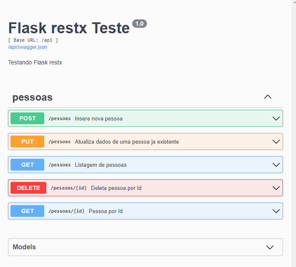The image size is (296, 267).
Task: Expand the POST Insere nova pessoa chevron
Action: (276, 118)
